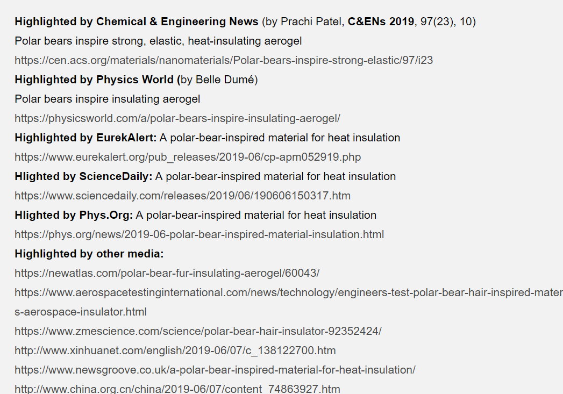Click the Hlighted by ScienceDaily heading

(84, 176)
